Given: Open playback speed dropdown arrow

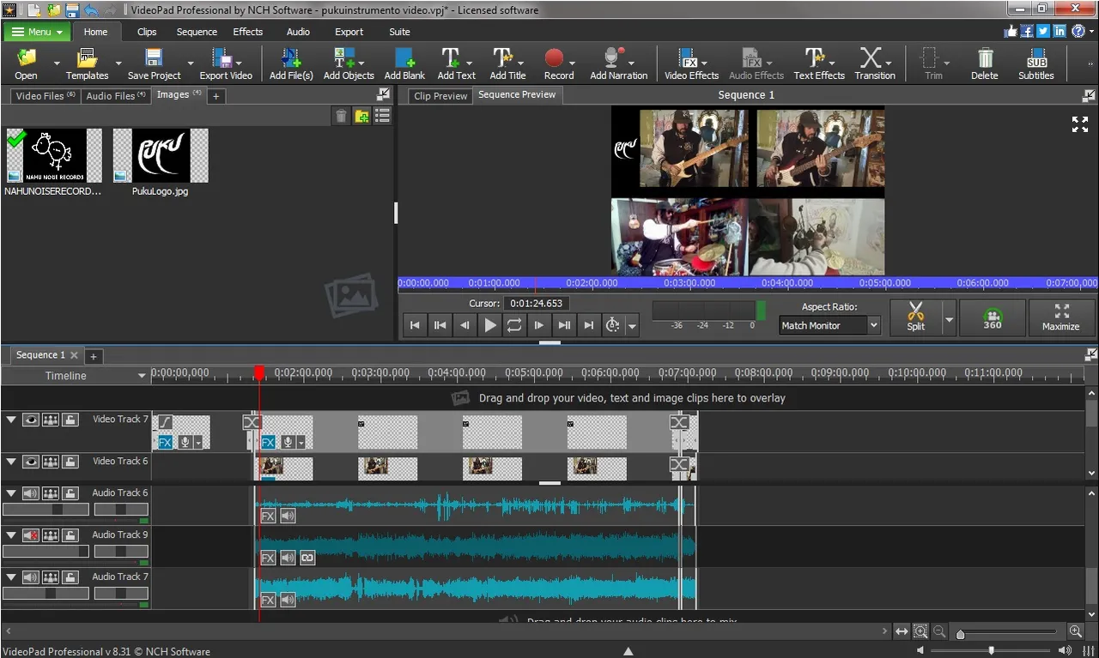Looking at the screenshot, I should tap(632, 326).
